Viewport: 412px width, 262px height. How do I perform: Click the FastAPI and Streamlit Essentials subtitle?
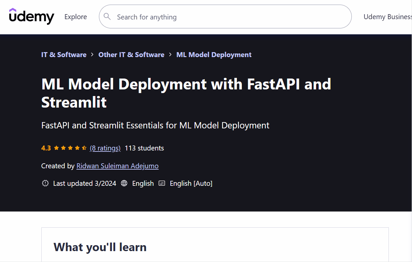156,125
